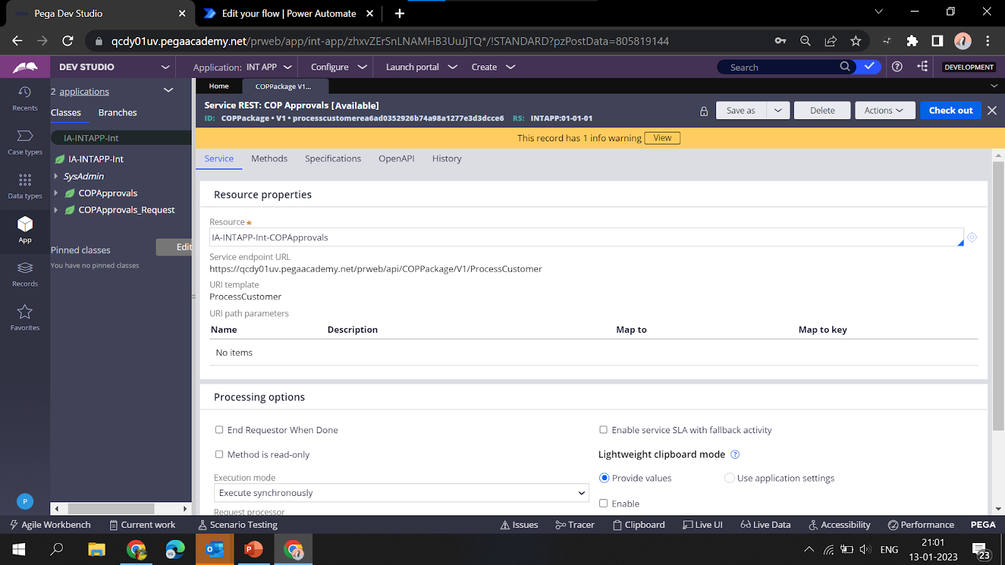This screenshot has width=1005, height=565.
Task: Switch to the OpenAPI tab
Action: 396,159
